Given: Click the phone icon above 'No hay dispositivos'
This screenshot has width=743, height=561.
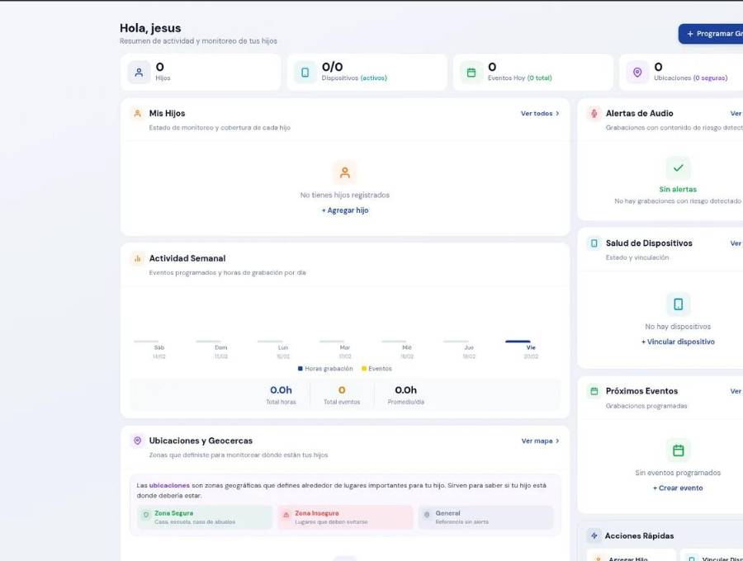Looking at the screenshot, I should [x=678, y=304].
